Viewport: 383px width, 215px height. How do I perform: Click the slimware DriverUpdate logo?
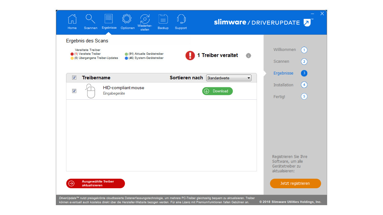264,22
